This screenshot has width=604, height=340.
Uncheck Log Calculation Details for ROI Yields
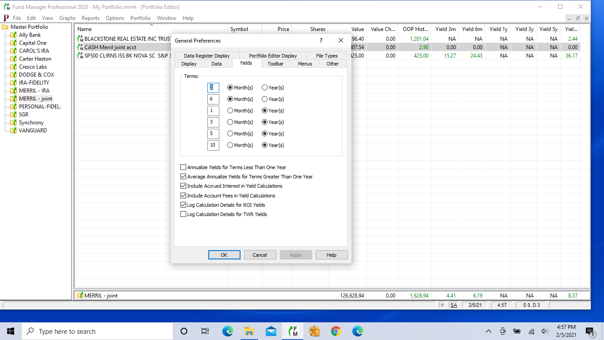pos(183,205)
